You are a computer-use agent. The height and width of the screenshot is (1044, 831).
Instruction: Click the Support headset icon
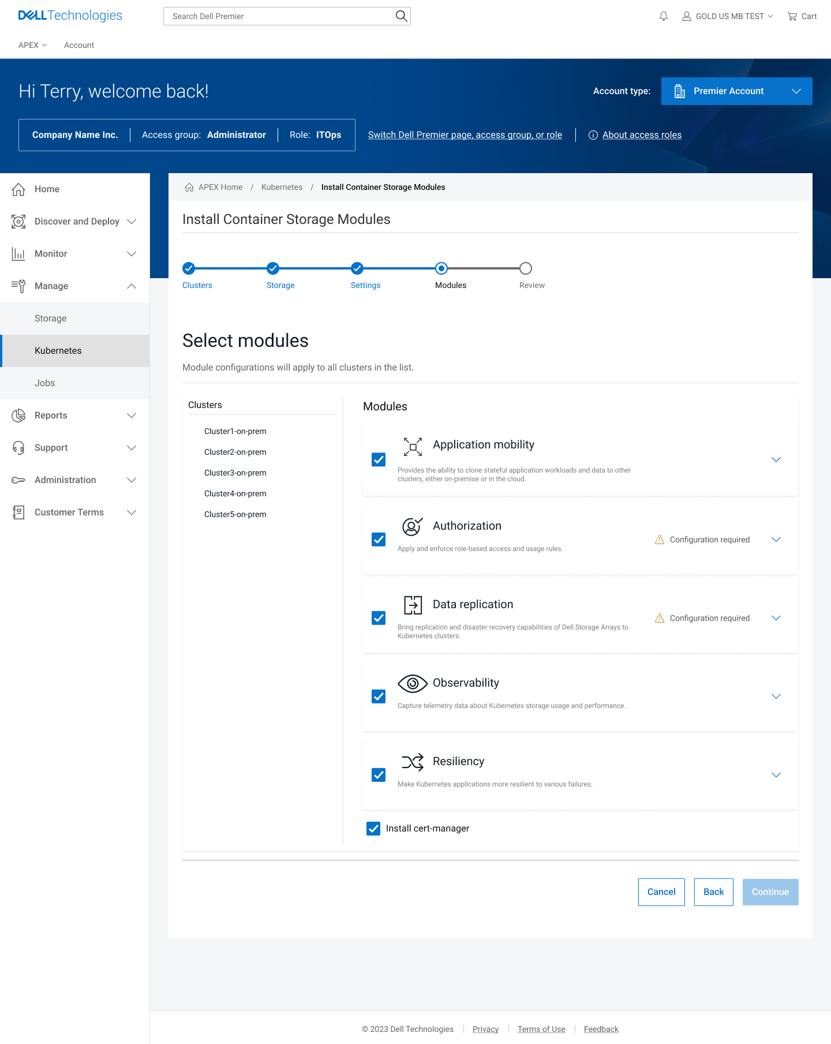click(18, 448)
